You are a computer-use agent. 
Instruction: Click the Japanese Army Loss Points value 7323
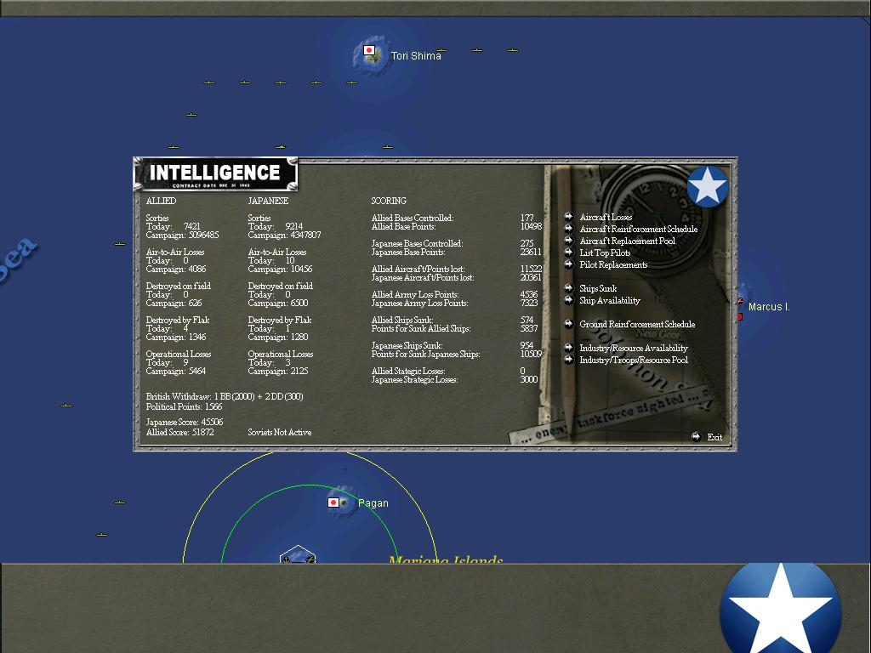[528, 303]
